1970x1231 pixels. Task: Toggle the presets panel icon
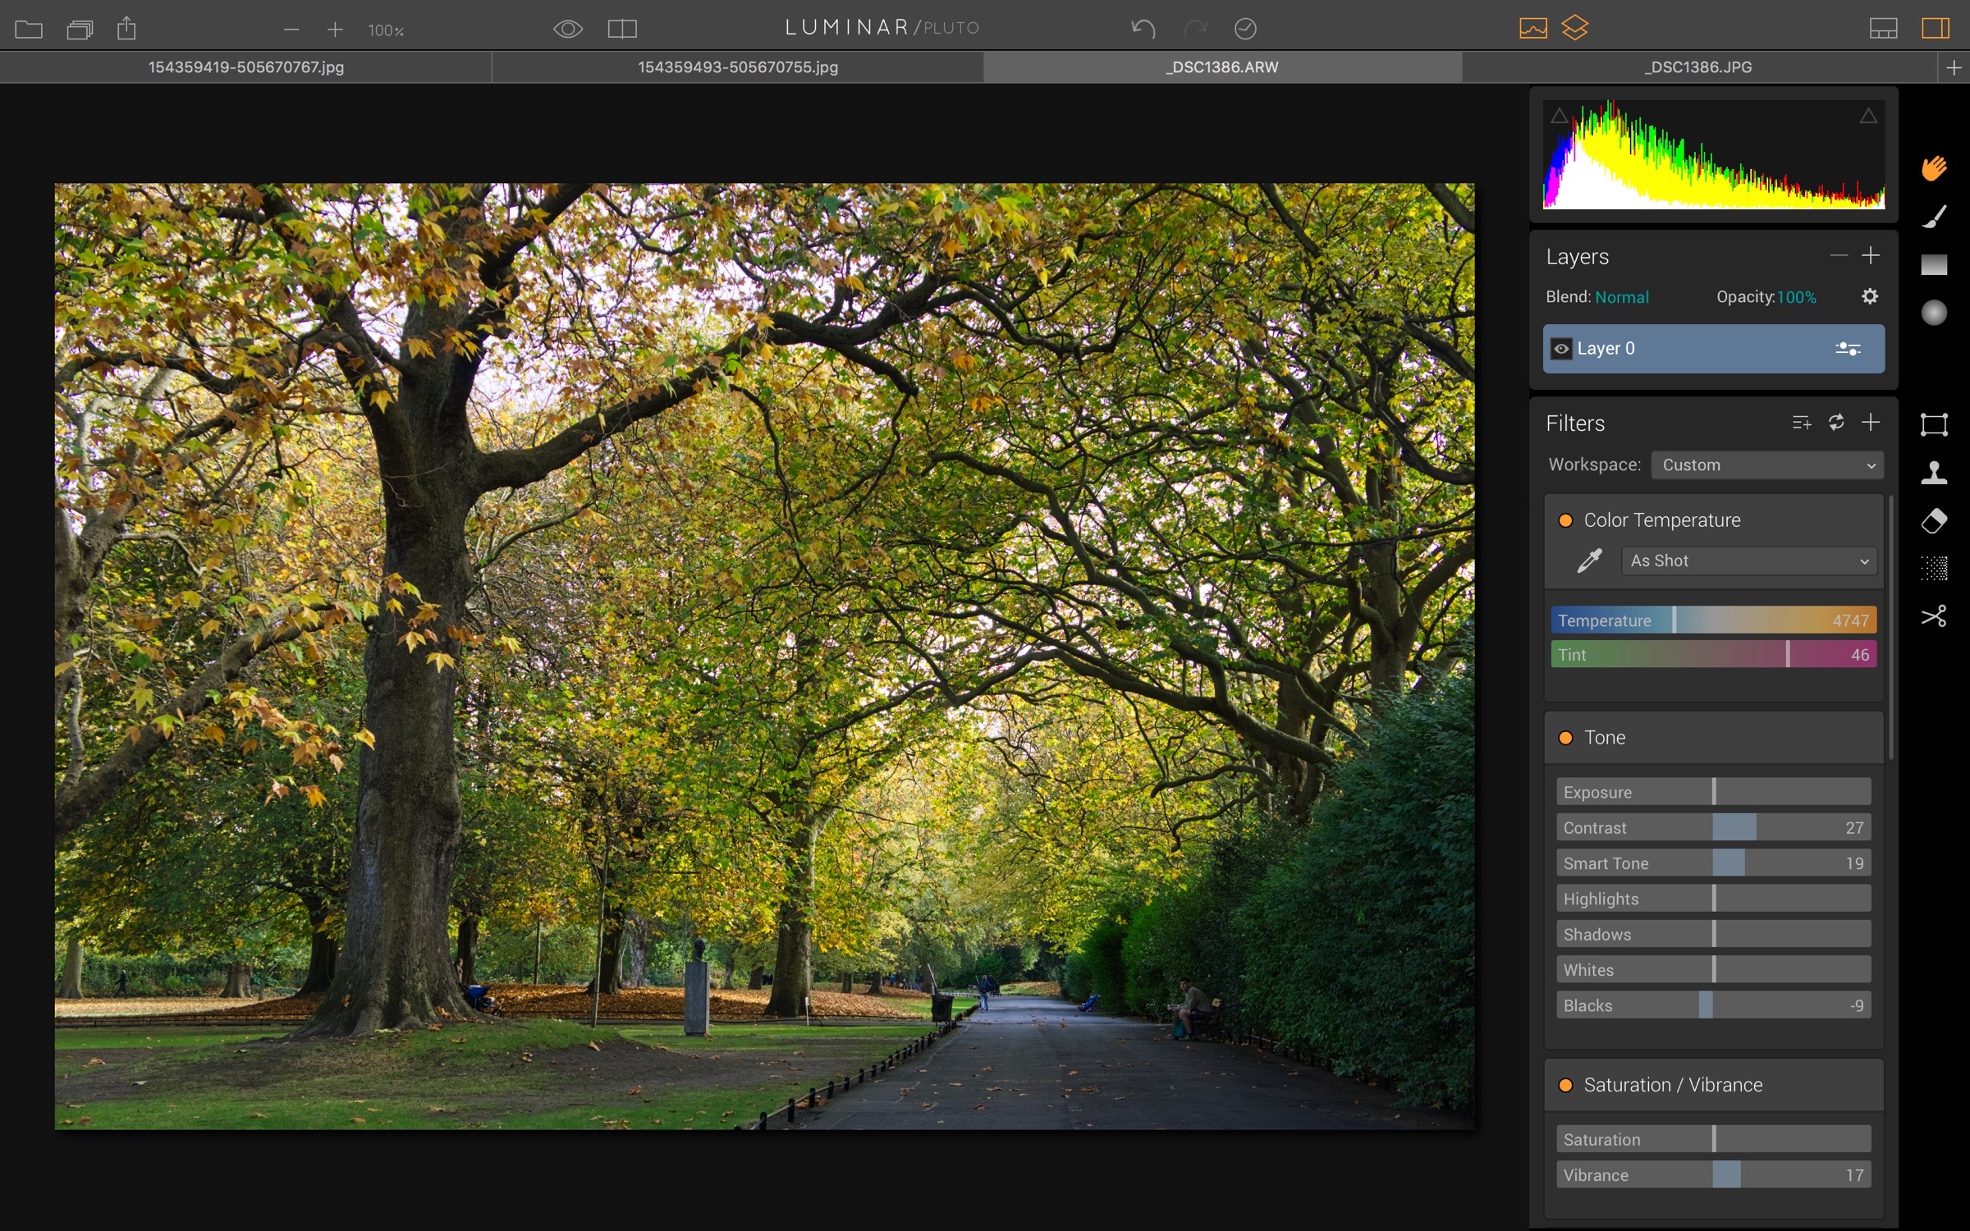[1883, 29]
